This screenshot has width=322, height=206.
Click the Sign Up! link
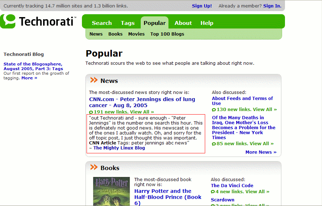(x=202, y=6)
